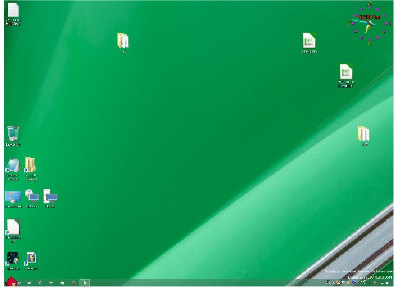Image resolution: width=394 pixels, height=288 pixels.
Task: Open Start via the red bird button
Action: (11, 282)
